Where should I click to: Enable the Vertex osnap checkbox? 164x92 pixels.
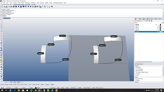(x=40, y=85)
